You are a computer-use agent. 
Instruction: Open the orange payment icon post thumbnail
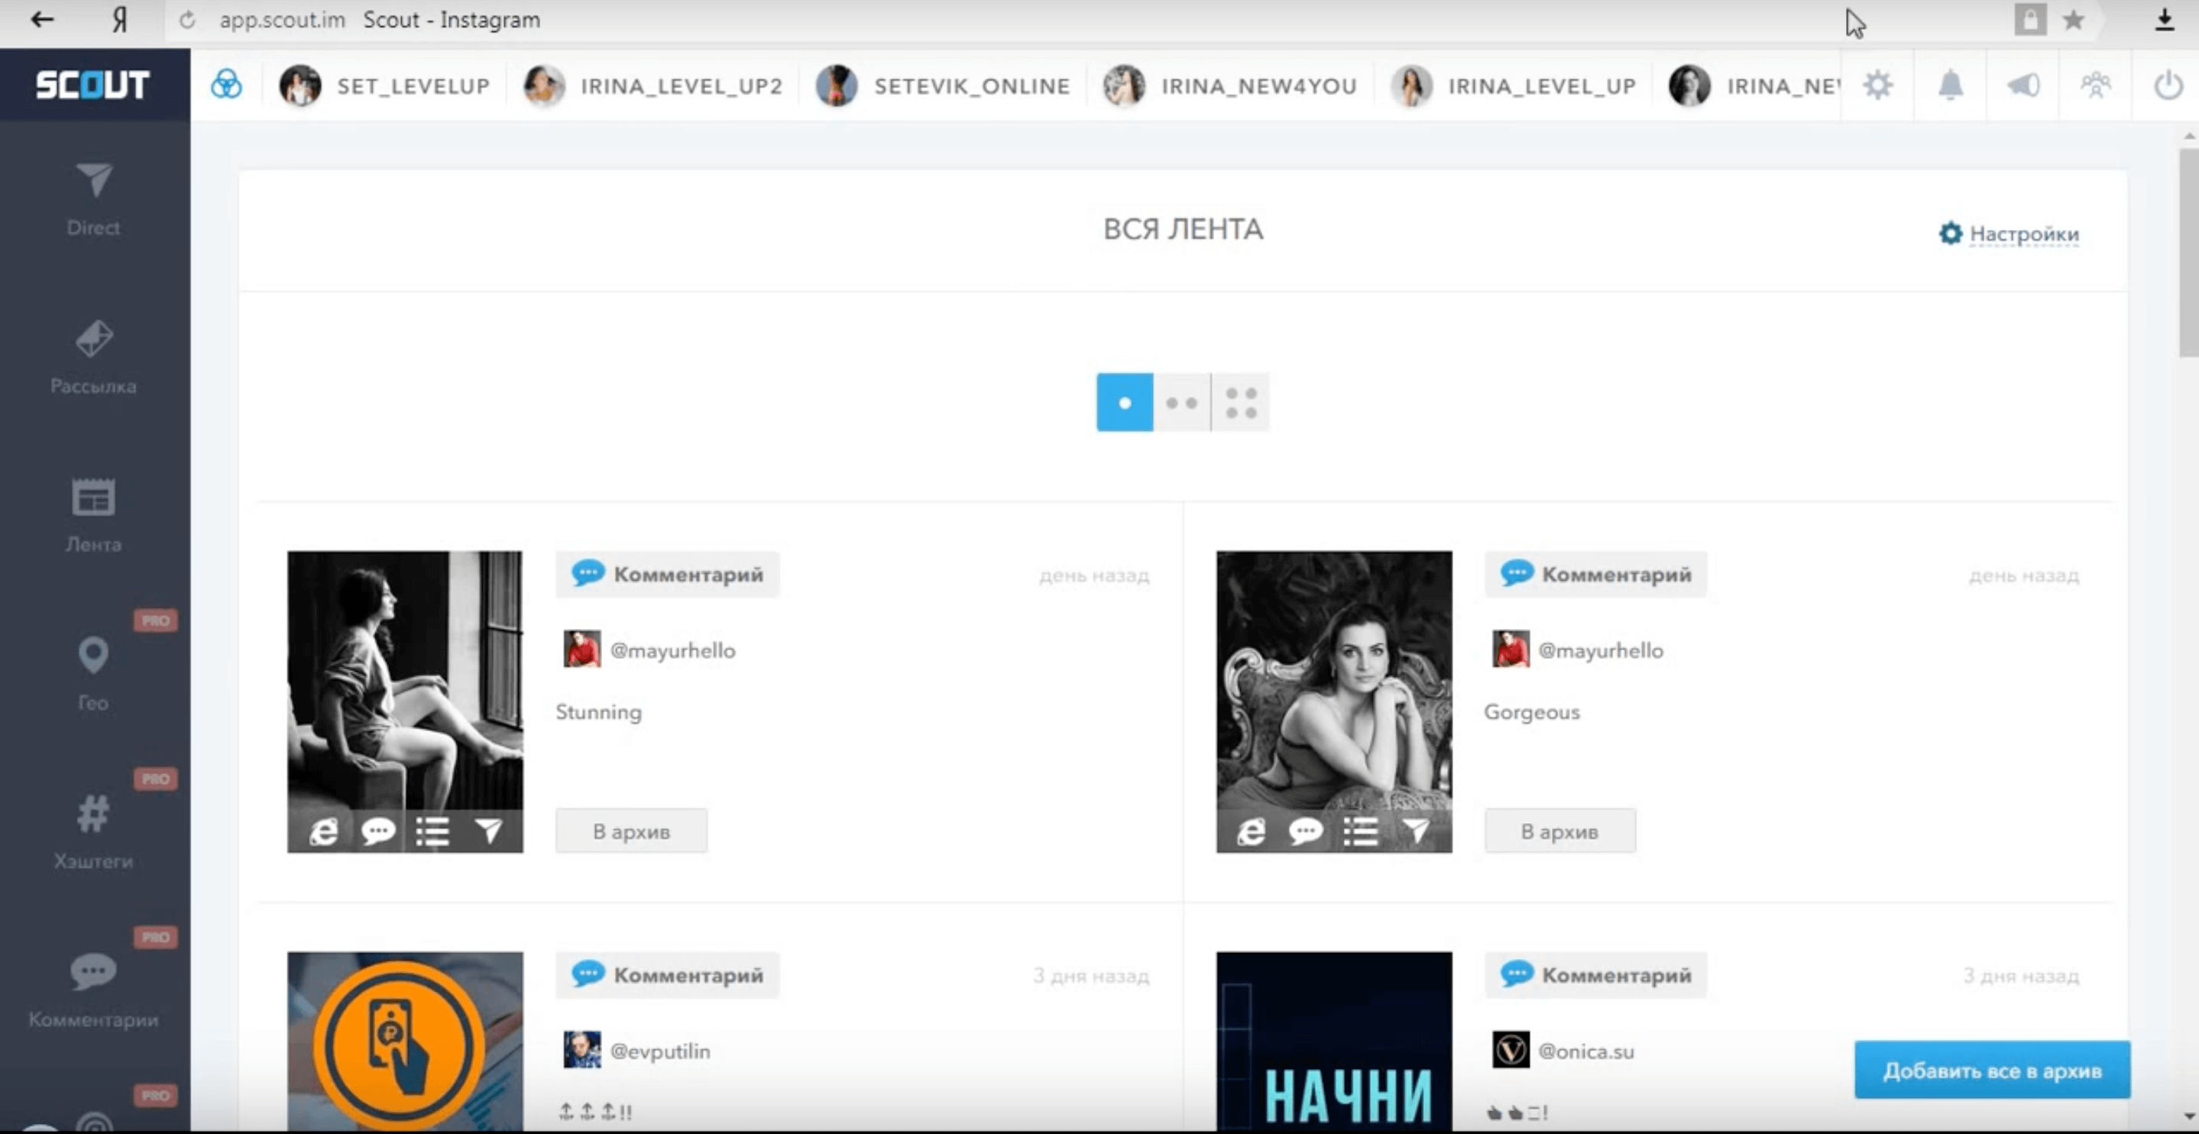click(x=405, y=1042)
